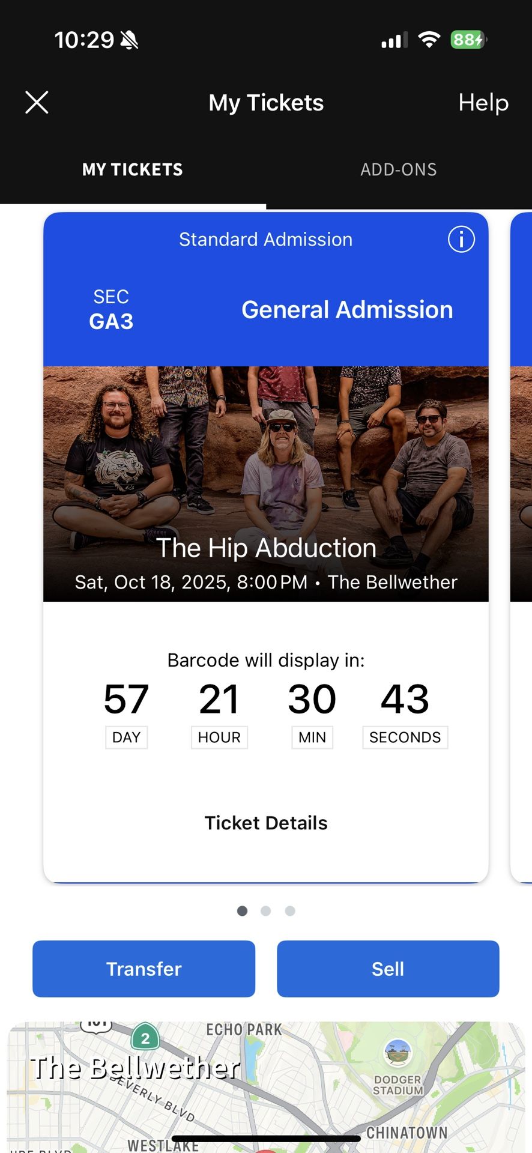Image resolution: width=532 pixels, height=1153 pixels.
Task: Go to first ticket page dot
Action: pyautogui.click(x=243, y=911)
